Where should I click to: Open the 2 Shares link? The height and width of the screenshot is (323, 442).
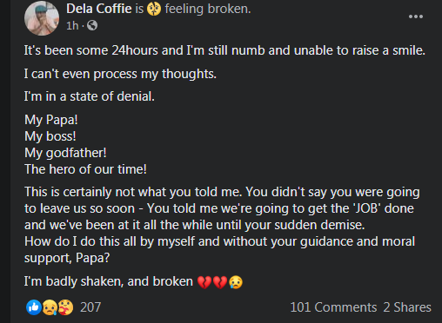(407, 307)
